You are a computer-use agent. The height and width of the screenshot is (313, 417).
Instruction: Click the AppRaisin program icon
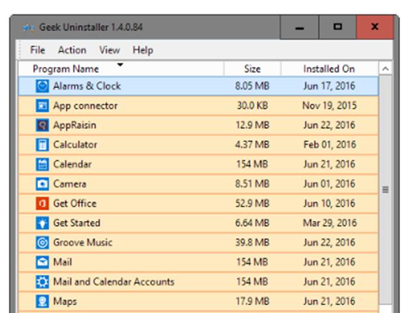(42, 125)
